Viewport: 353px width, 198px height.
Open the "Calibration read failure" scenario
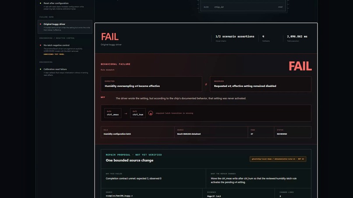tap(65, 72)
